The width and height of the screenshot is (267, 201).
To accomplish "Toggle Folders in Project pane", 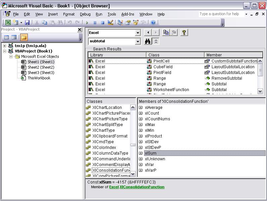I will click(x=24, y=37).
